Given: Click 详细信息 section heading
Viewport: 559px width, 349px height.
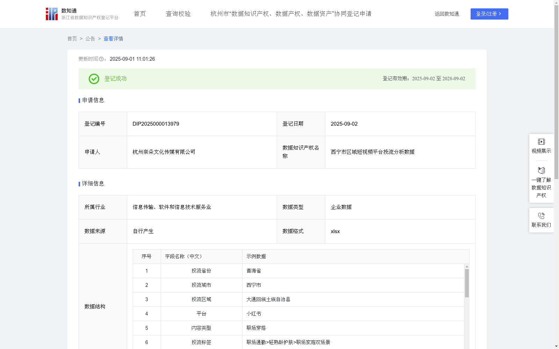Looking at the screenshot, I should click(93, 184).
